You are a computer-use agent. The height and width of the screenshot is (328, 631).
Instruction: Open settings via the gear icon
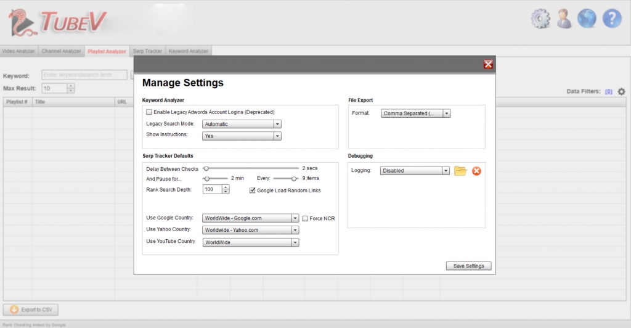540,18
